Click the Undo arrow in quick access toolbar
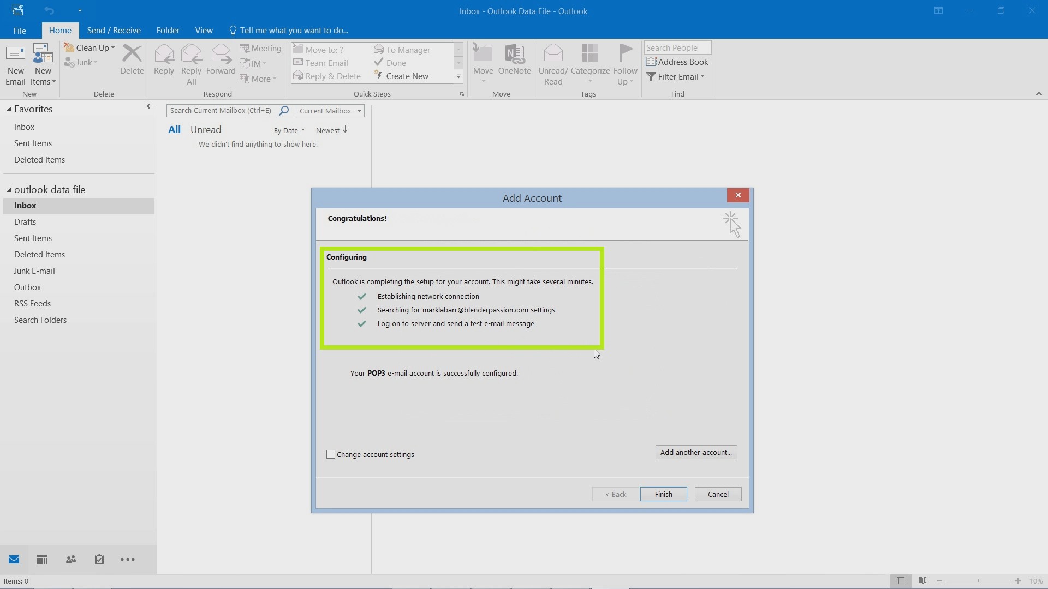The image size is (1048, 589). tap(49, 10)
